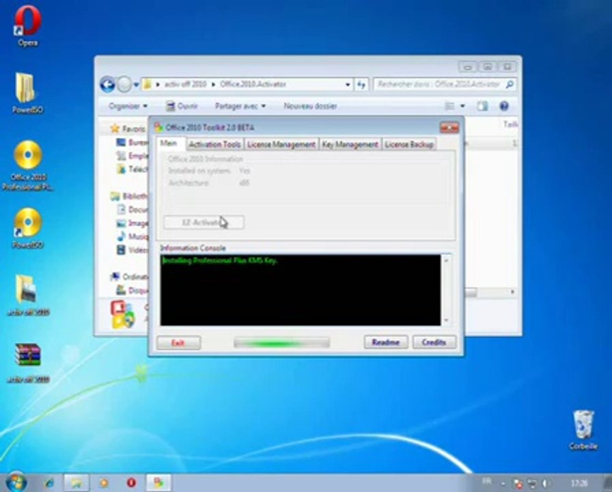Select the PowerISO disc shortcut on desktop
The image size is (612, 492).
pos(27,228)
